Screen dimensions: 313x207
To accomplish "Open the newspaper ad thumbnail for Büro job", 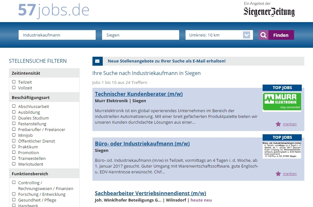I will [x=282, y=150].
